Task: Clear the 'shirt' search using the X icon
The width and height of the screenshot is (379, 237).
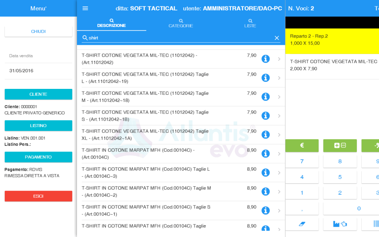Action: pos(276,37)
